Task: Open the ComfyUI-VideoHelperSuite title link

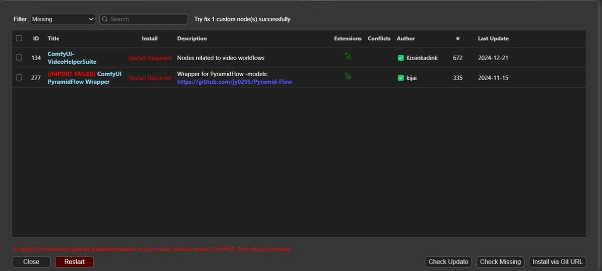Action: click(x=72, y=58)
